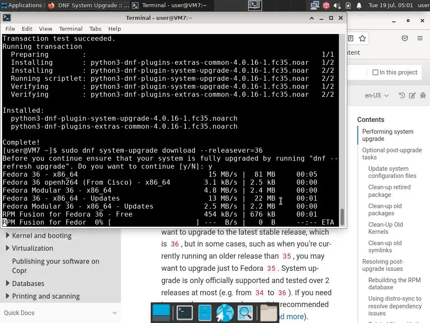Toggle Firefox reader view icon
The width and height of the screenshot is (430, 323).
click(351, 38)
